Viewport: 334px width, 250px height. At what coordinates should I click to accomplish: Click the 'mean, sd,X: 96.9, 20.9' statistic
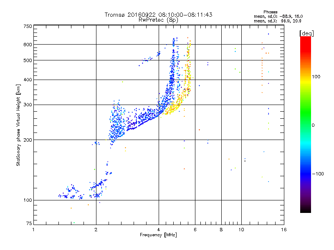coord(277,21)
